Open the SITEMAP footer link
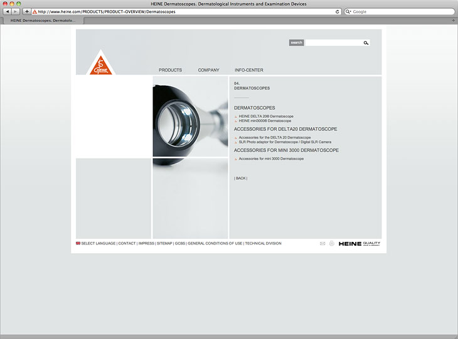This screenshot has width=458, height=339. (x=164, y=243)
